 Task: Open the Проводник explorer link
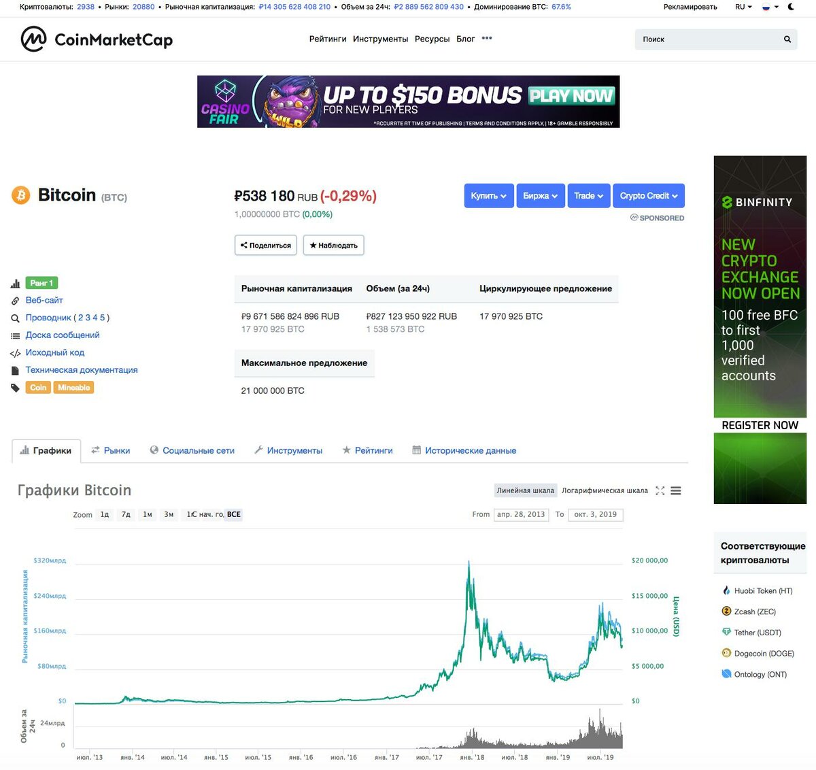[x=48, y=318]
